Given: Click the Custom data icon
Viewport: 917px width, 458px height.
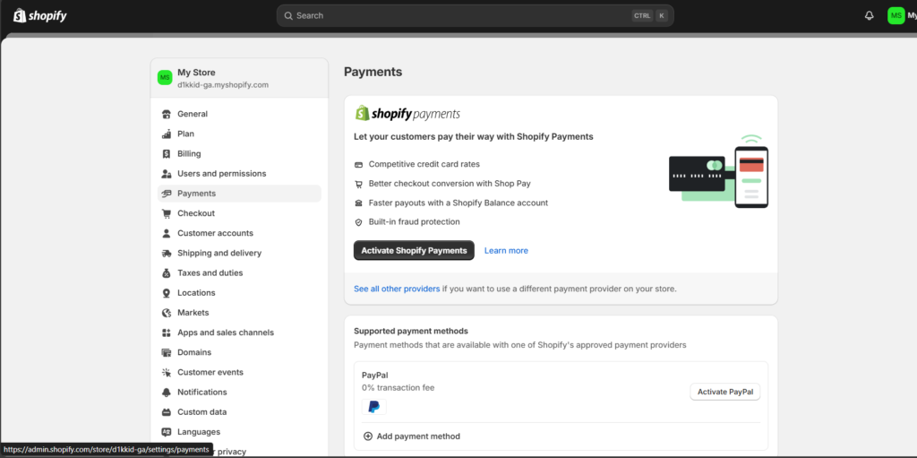Looking at the screenshot, I should pos(166,412).
